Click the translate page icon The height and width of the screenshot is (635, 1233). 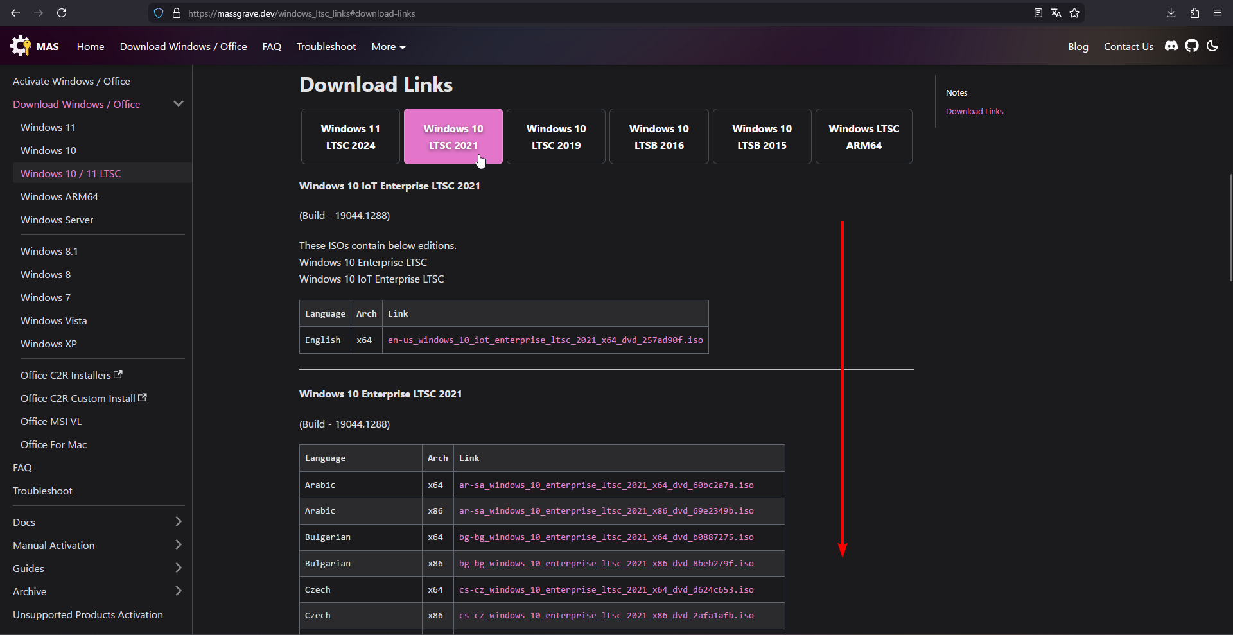(1056, 13)
